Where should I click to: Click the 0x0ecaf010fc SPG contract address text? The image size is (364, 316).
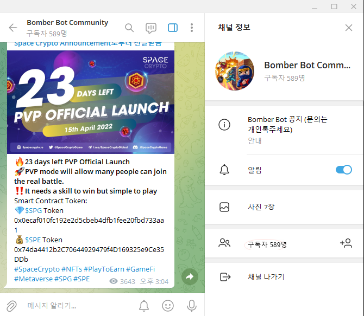pyautogui.click(x=89, y=225)
